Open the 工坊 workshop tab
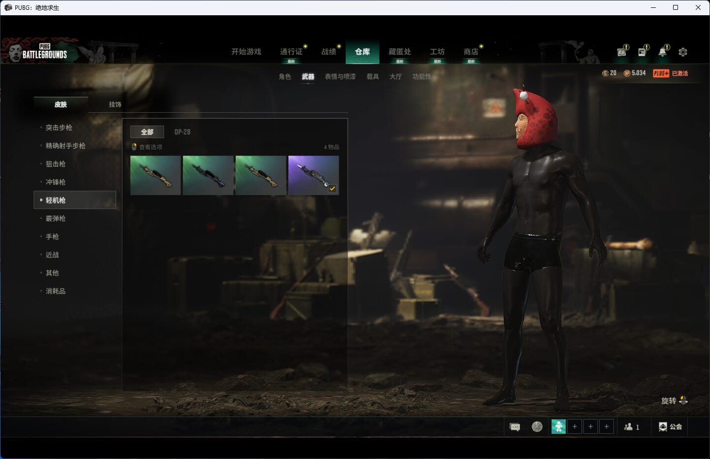 point(437,52)
